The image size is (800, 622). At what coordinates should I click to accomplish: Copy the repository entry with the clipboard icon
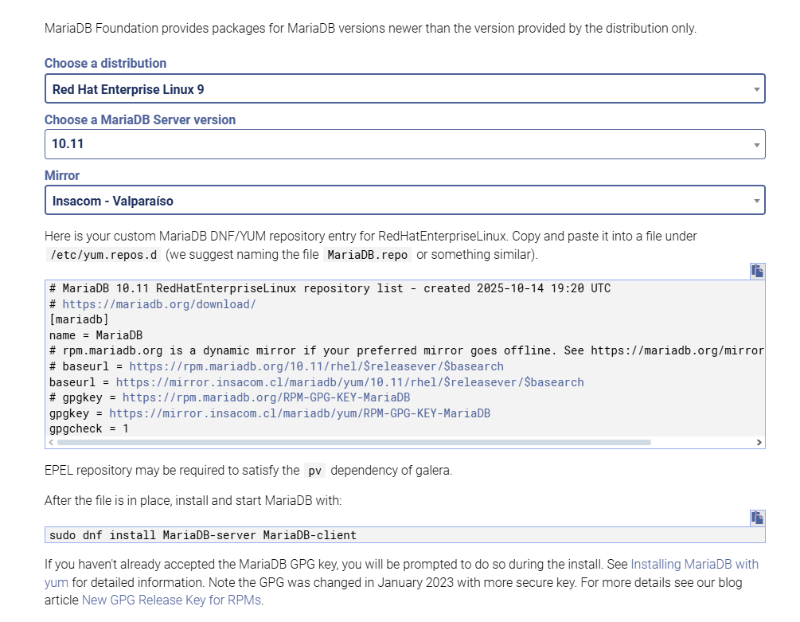click(x=757, y=271)
